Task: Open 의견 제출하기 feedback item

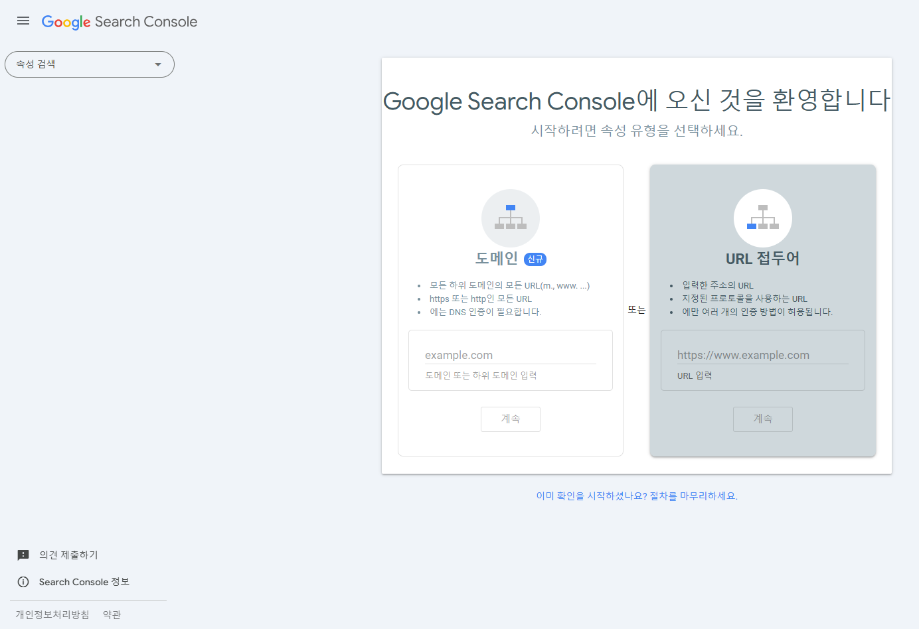Action: (x=68, y=555)
